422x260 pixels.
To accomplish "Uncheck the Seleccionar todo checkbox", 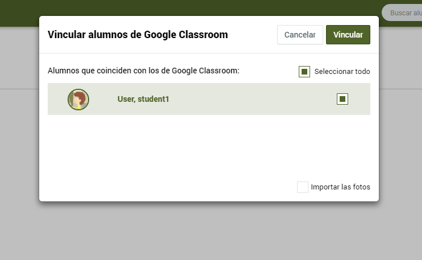I will pyautogui.click(x=304, y=72).
